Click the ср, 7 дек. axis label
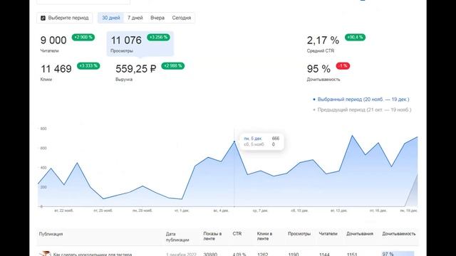This screenshot has height=256, width=456. point(260,210)
